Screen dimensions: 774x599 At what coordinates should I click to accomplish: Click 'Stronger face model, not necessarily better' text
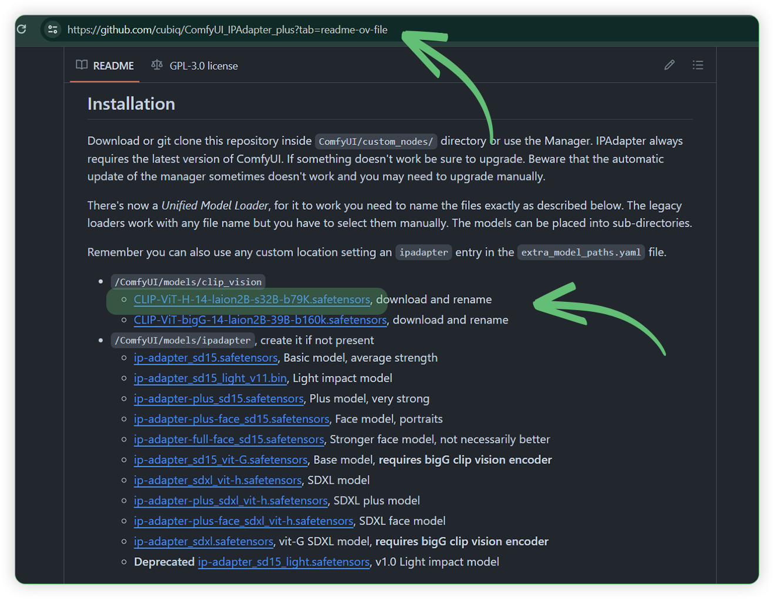[440, 439]
